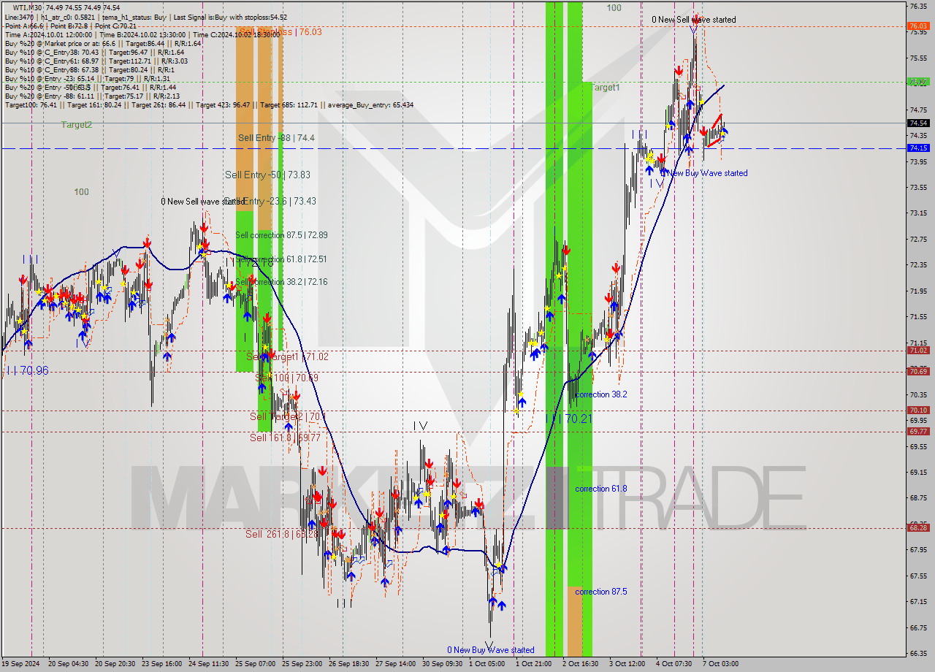Click the 'I I I 70.21' wave label
This screenshot has height=672, width=935.
point(568,419)
